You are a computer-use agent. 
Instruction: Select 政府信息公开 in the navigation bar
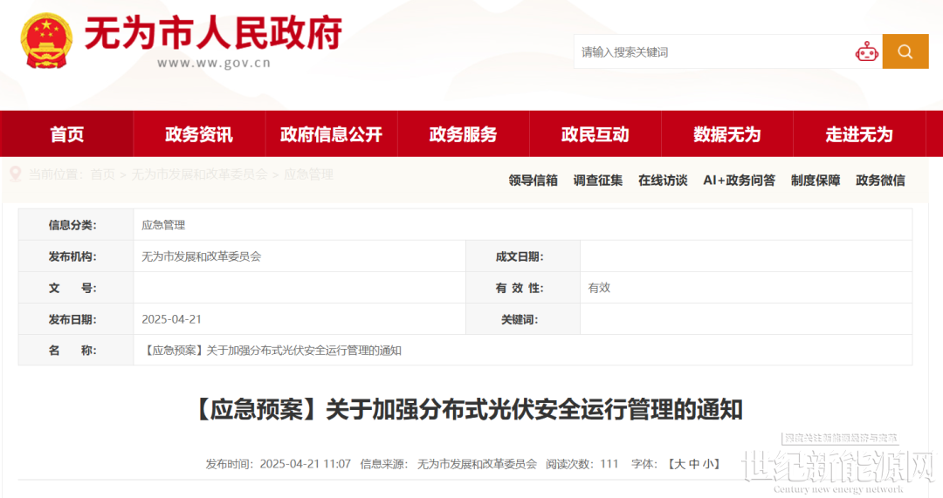point(331,134)
